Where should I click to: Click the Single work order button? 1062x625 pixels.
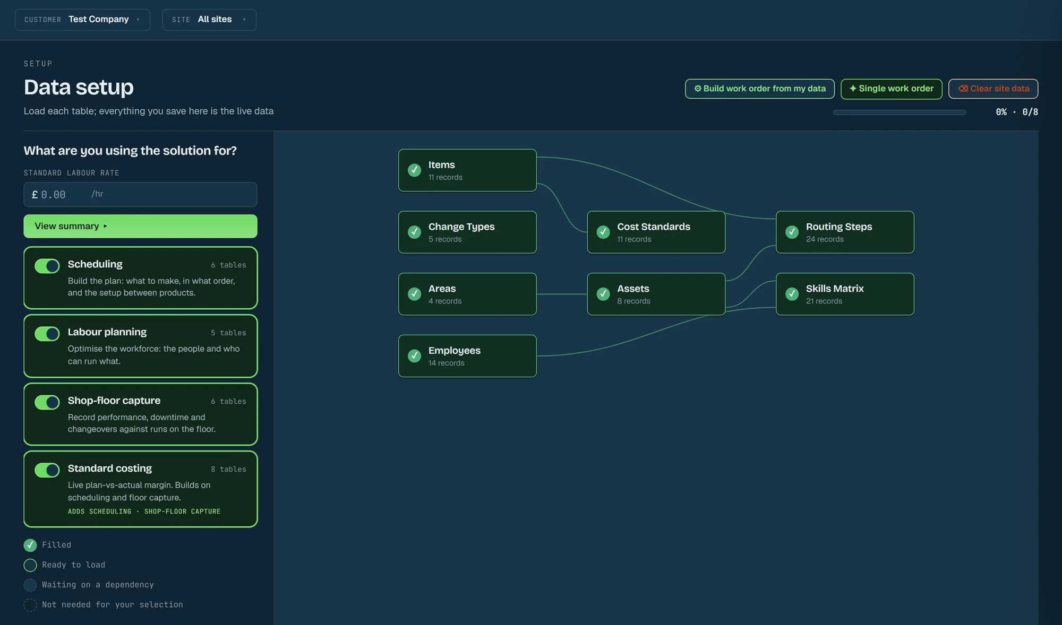tap(891, 89)
